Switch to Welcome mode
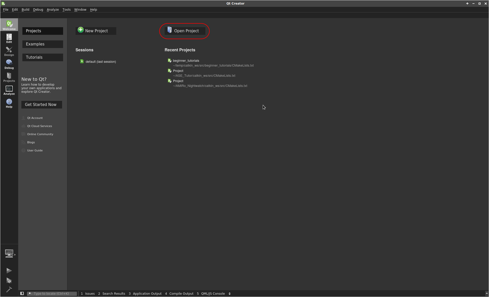The height and width of the screenshot is (297, 489). click(x=9, y=25)
